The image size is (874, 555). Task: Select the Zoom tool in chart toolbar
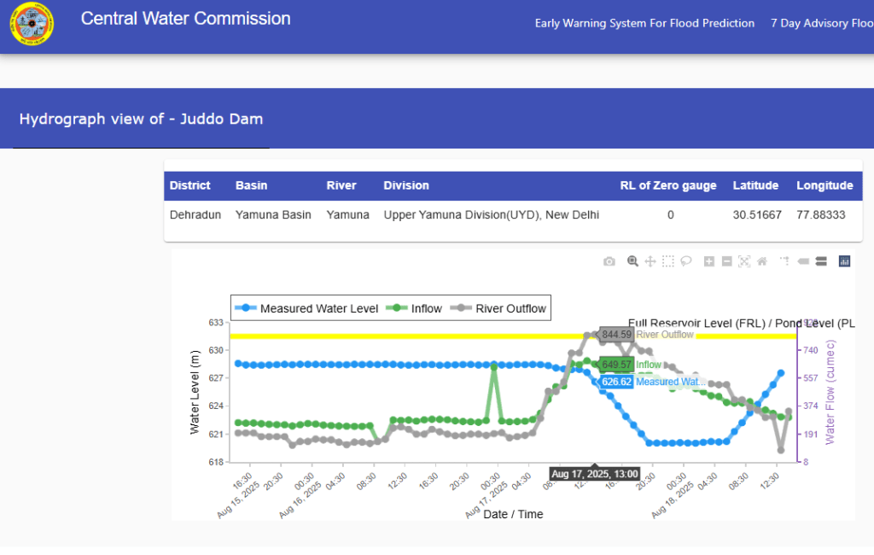(x=632, y=261)
